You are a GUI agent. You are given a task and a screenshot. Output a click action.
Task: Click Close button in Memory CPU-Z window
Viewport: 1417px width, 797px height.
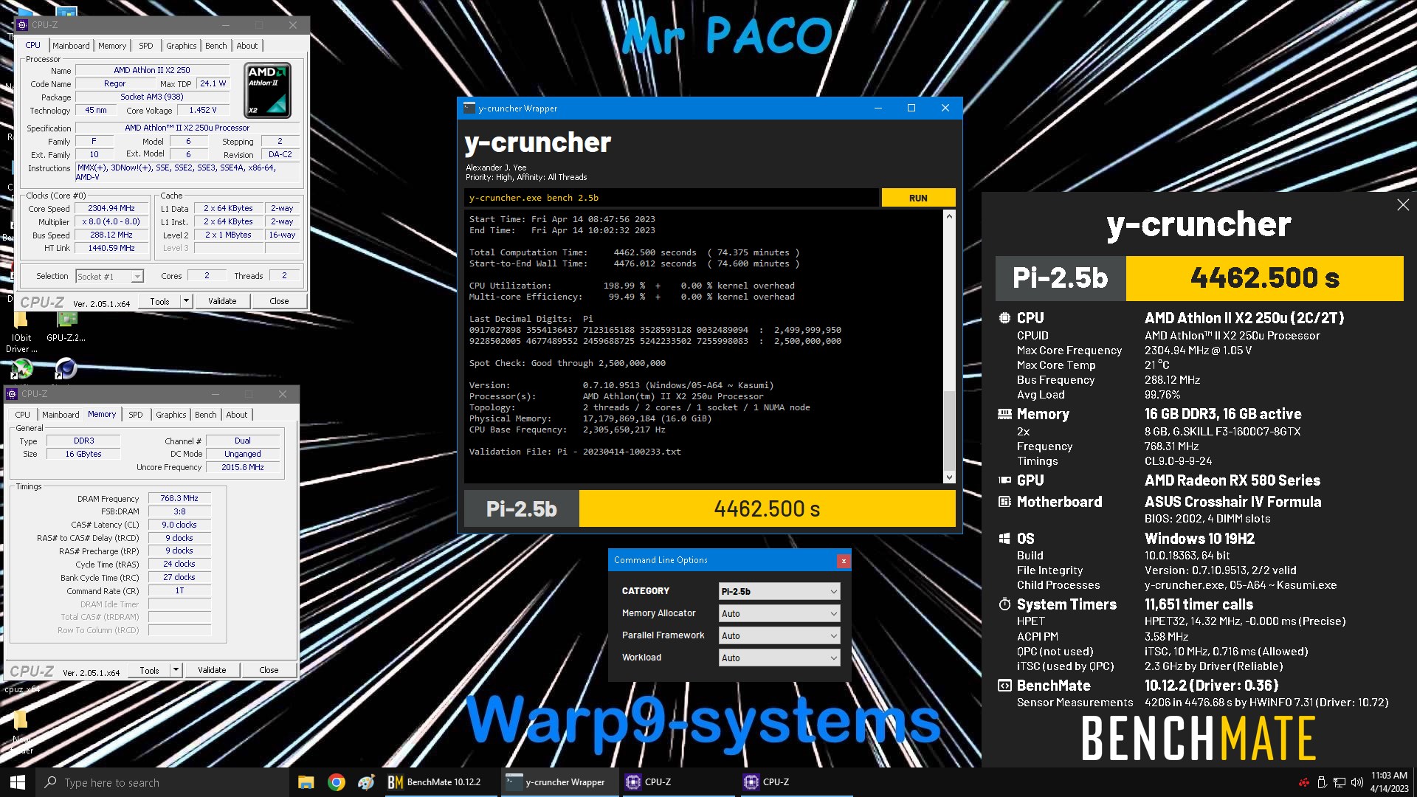coord(269,670)
